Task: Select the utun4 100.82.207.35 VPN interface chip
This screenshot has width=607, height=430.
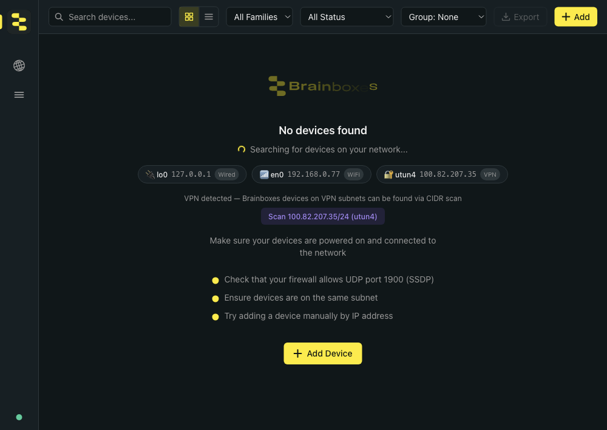Action: 442,174
